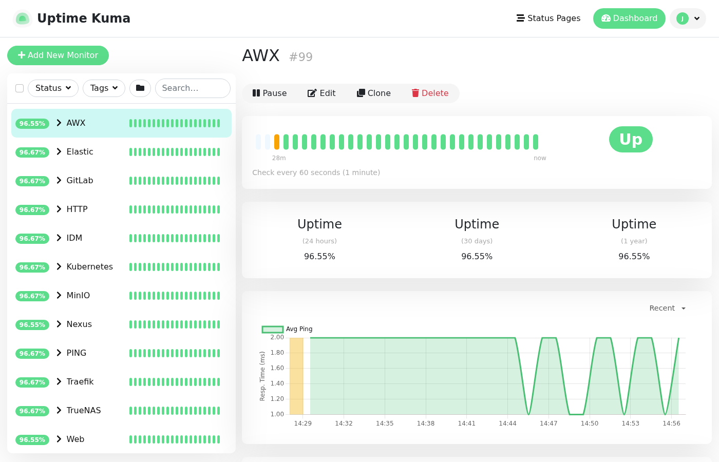Screen dimensions: 719x462
Task: Go to the Dashboard
Action: click(x=629, y=18)
